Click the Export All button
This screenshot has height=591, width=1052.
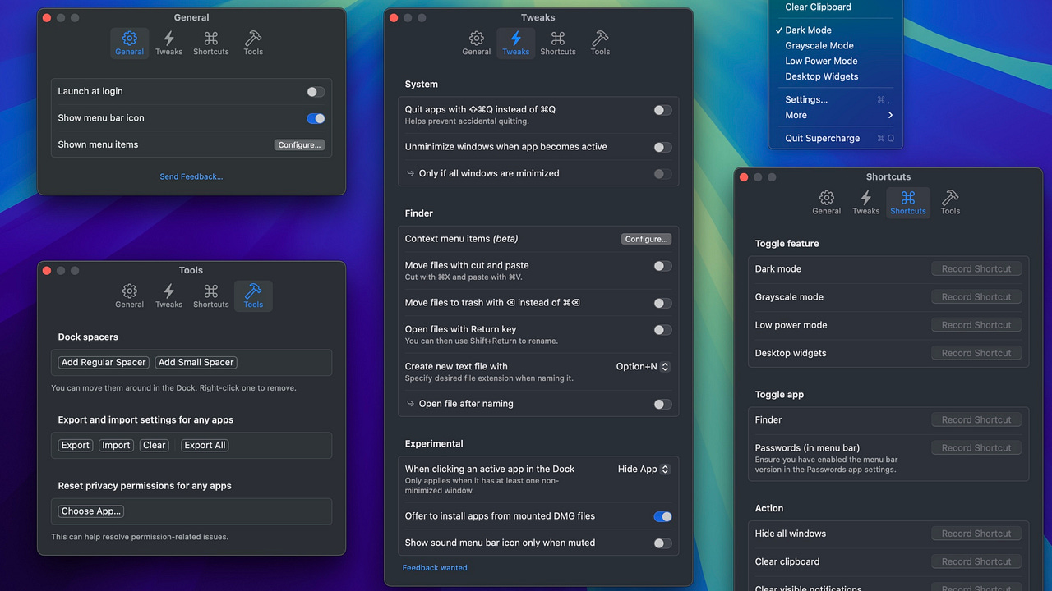tap(205, 445)
